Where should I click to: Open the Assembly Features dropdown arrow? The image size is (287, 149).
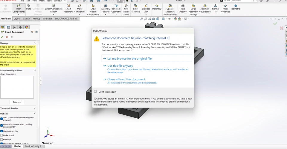pyautogui.click(x=106, y=14)
